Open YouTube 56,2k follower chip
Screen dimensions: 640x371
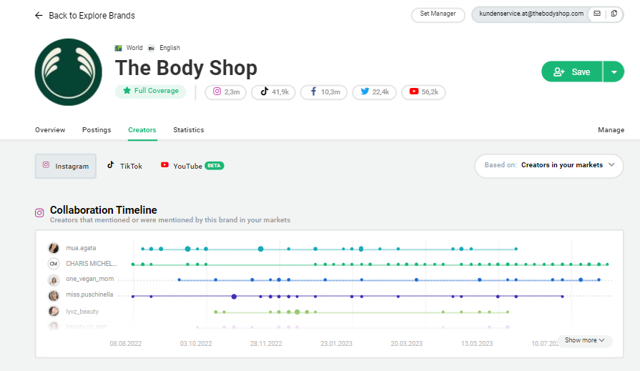click(423, 91)
